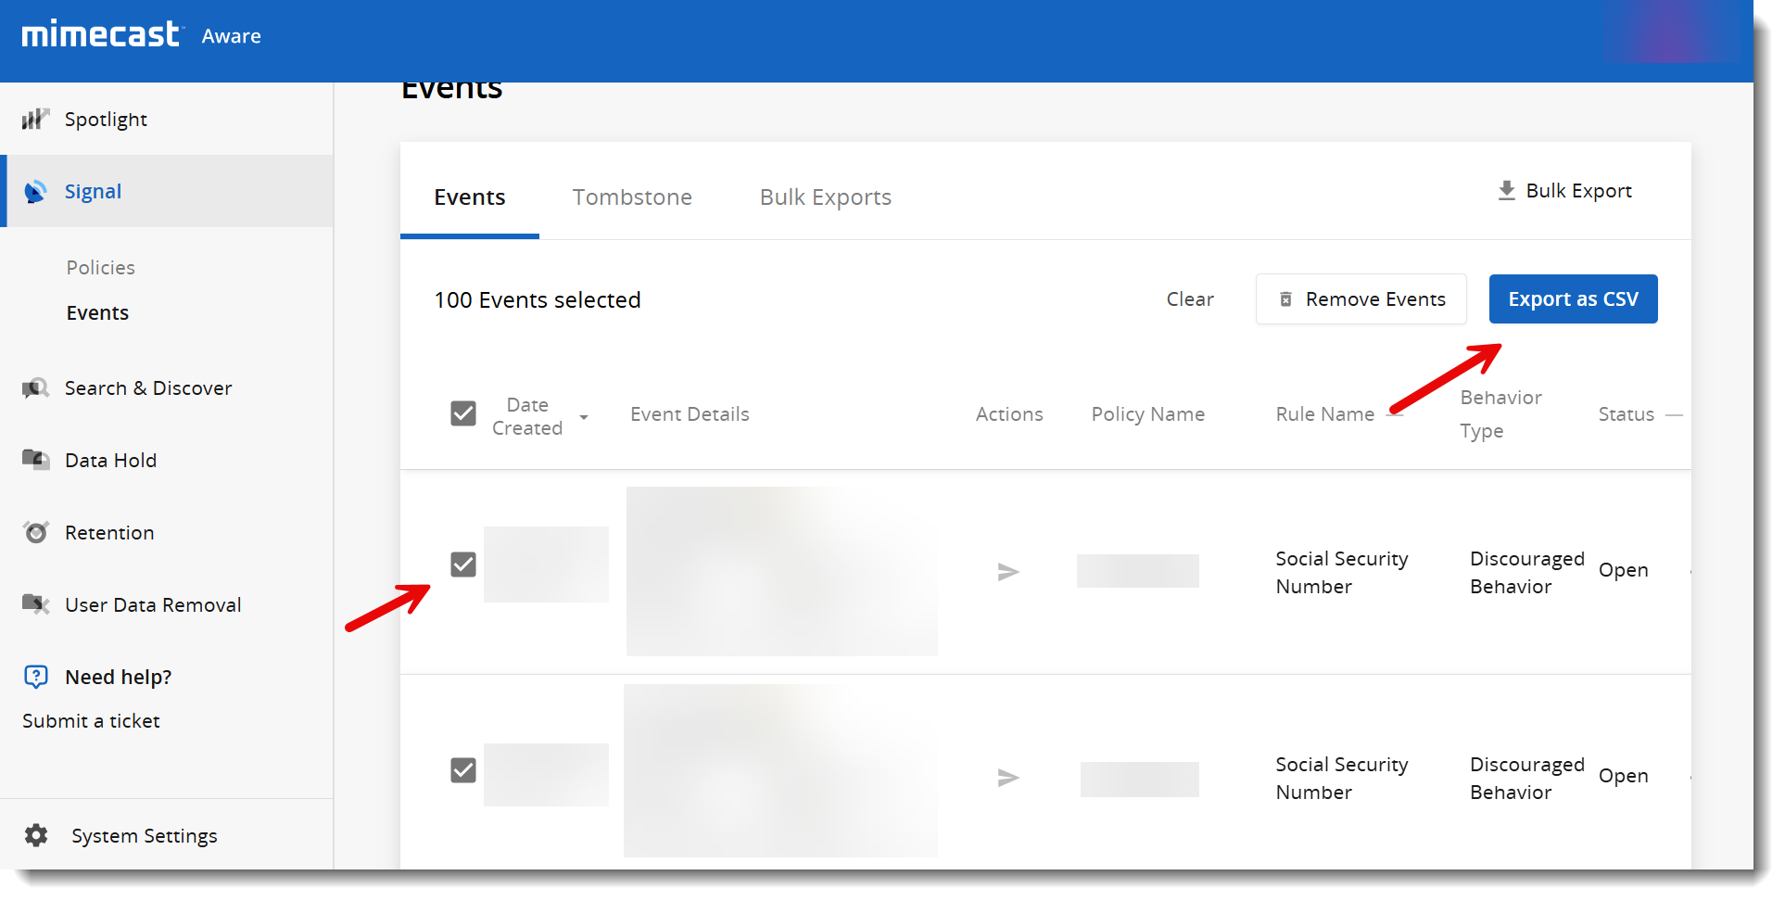Click the Signal satellite dish icon

point(35,192)
